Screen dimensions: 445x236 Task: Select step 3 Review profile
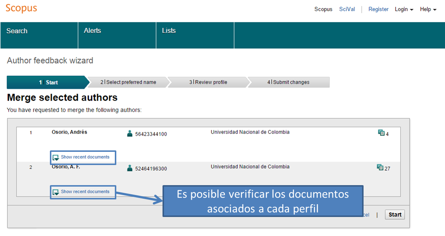208,82
